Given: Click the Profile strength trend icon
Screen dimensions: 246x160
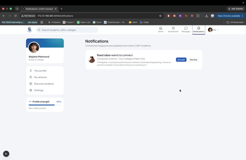Looking at the screenshot, I should pos(30,102).
